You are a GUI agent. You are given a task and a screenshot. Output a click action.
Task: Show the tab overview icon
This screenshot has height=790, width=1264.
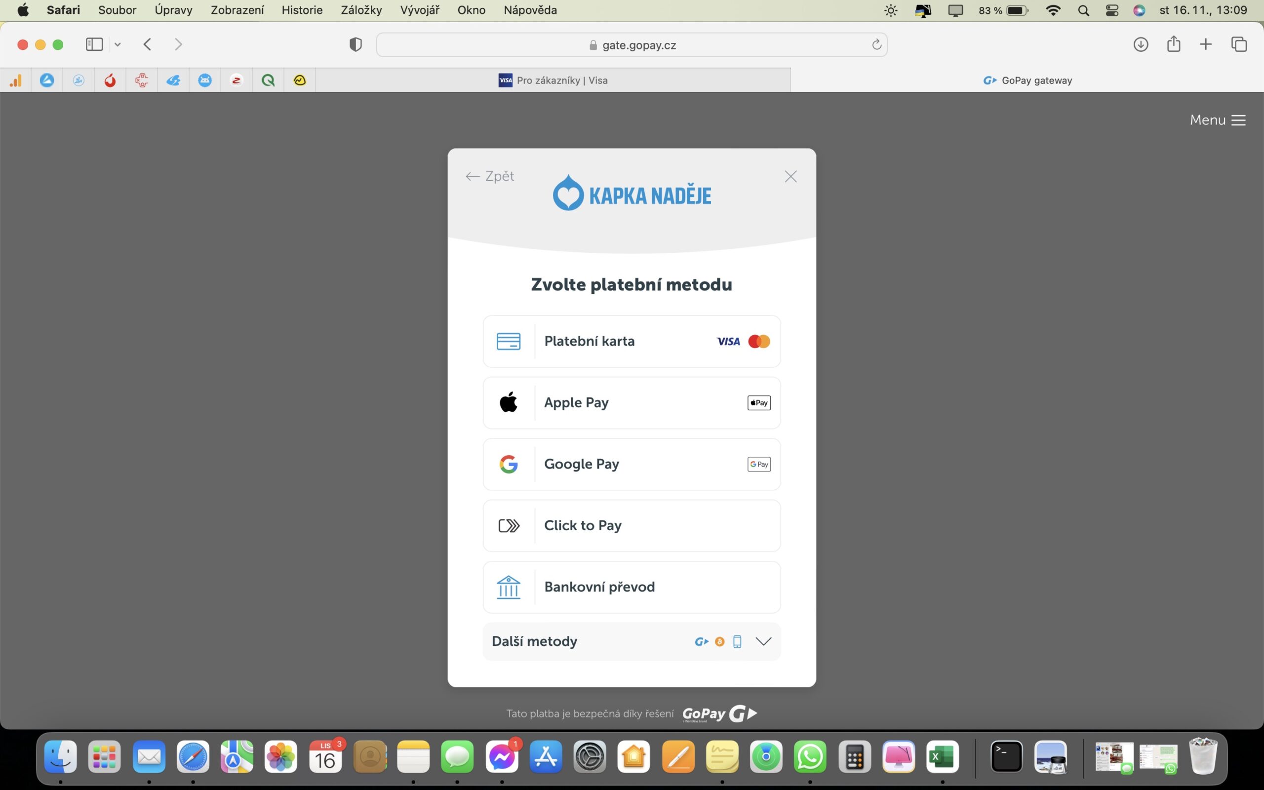coord(1239,44)
